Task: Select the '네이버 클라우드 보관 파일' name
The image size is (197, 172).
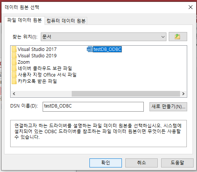Action: point(45,68)
